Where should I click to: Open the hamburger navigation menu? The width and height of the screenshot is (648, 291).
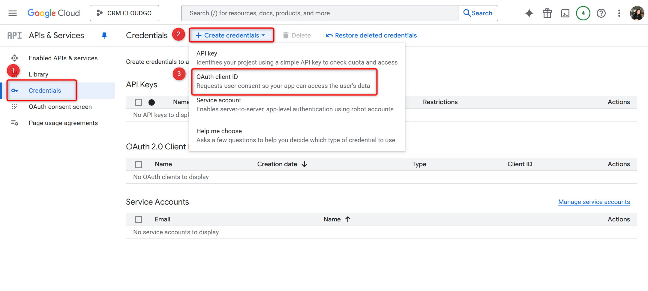pos(12,13)
